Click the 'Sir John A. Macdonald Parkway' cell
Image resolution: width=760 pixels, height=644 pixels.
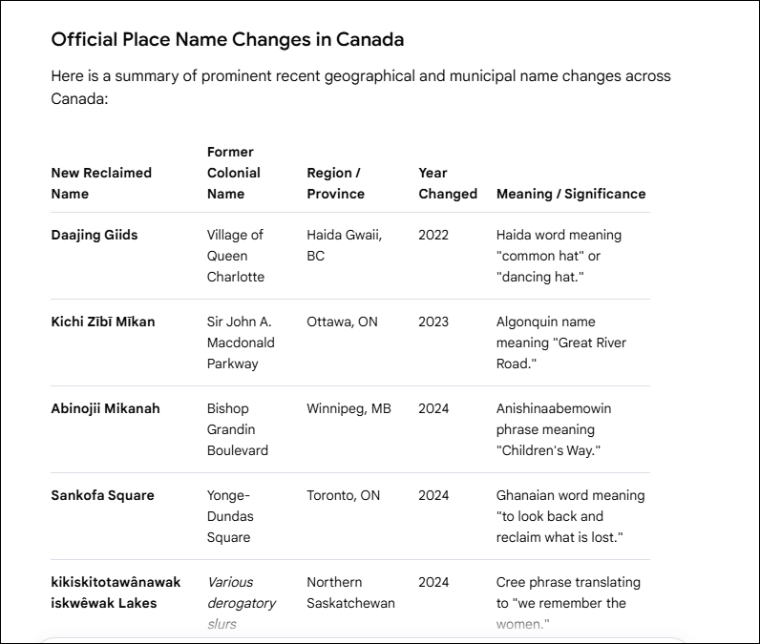click(241, 343)
